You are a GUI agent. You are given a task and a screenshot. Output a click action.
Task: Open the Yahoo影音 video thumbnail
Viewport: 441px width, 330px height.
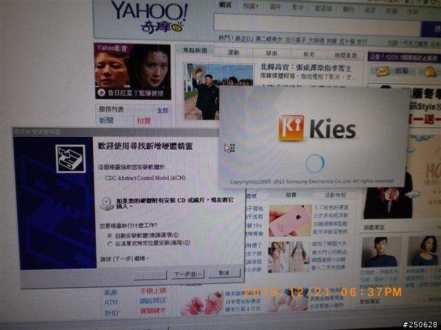click(x=133, y=71)
